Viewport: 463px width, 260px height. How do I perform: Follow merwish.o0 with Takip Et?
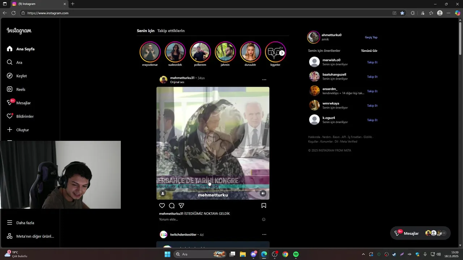pos(372,62)
